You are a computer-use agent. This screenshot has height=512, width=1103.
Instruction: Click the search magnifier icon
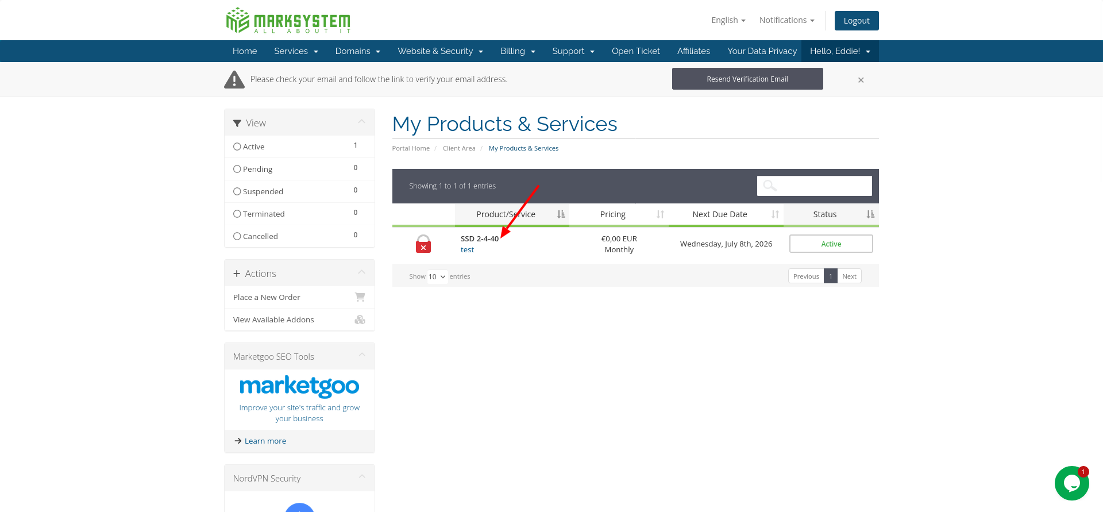[x=770, y=186]
